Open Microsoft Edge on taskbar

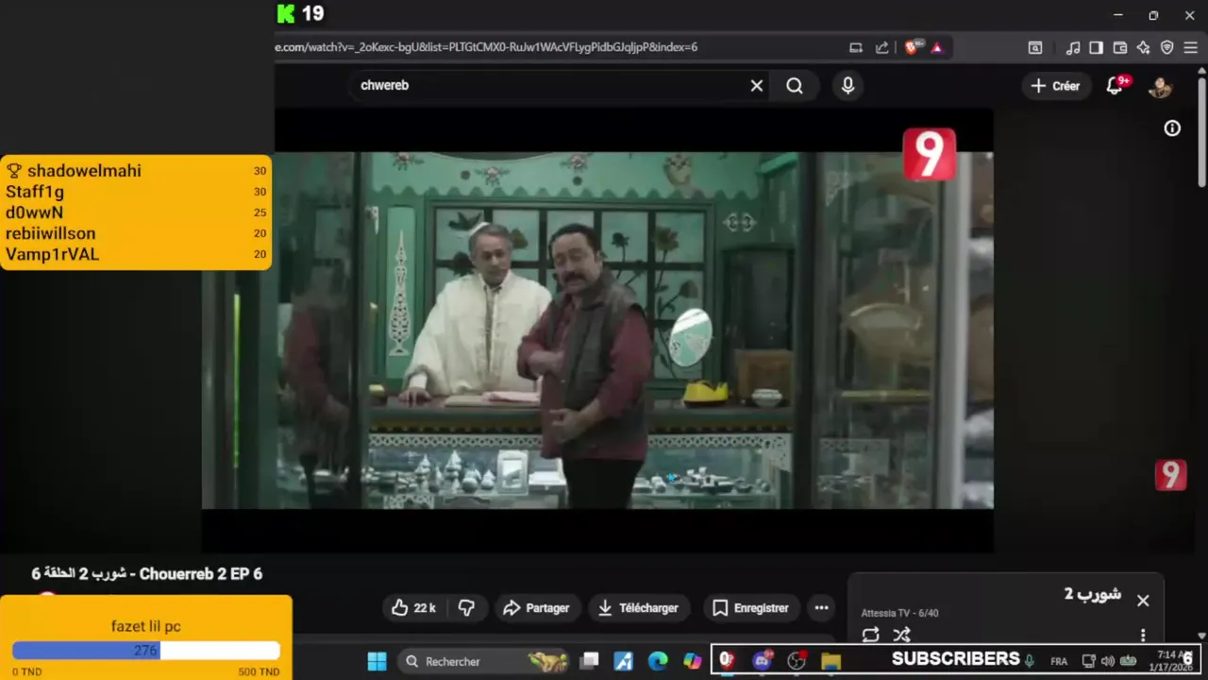pos(658,661)
